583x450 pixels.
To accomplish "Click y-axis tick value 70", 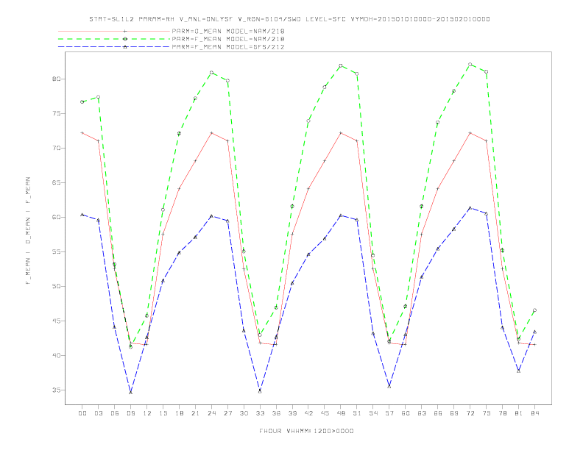I will (x=56, y=148).
